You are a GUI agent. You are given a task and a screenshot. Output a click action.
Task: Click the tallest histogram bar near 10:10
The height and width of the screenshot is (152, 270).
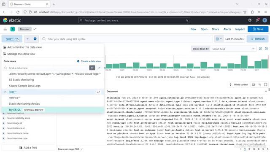(x=244, y=62)
